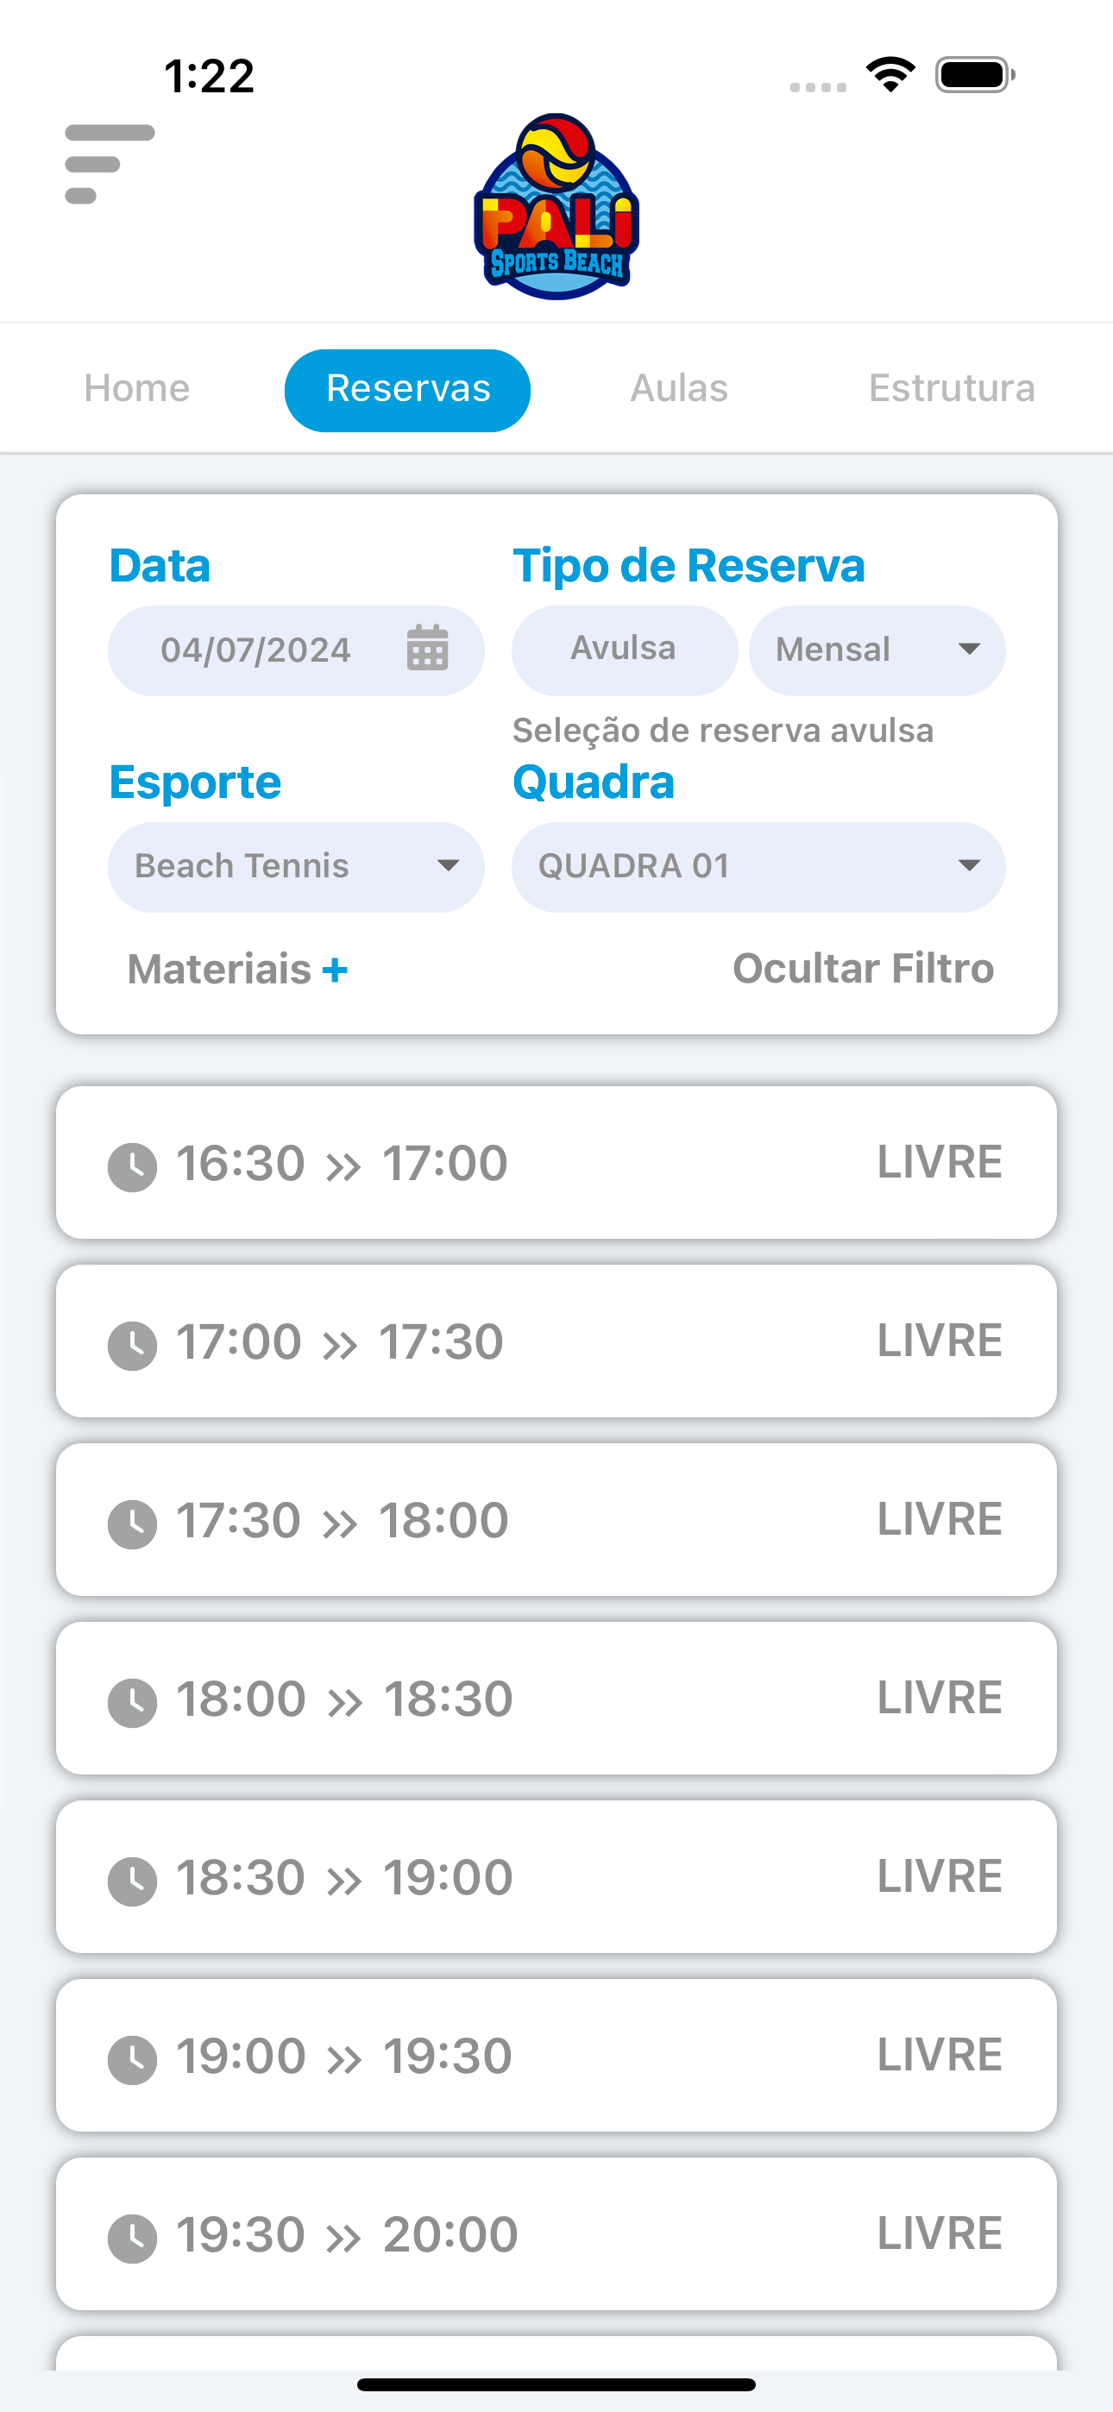Click clock icon of 16:30 slot
Screen dimensions: 1113x2412
coord(132,1166)
